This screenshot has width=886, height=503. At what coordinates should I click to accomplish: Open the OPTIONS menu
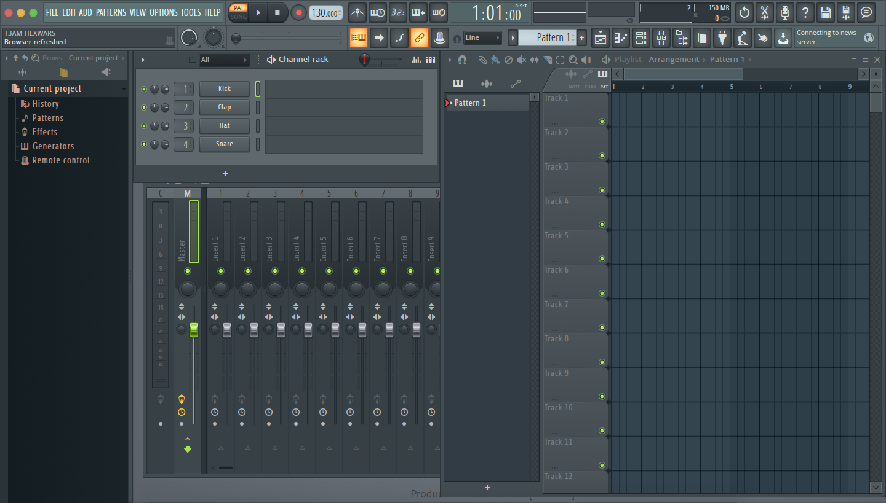[164, 12]
